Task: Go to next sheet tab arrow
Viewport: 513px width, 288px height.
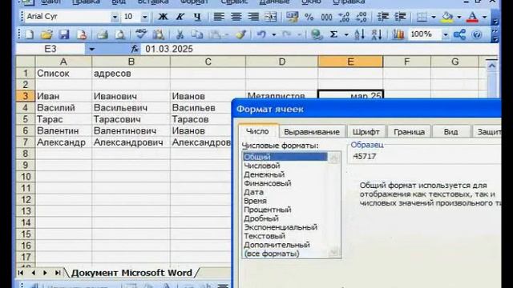Action: tap(45, 273)
